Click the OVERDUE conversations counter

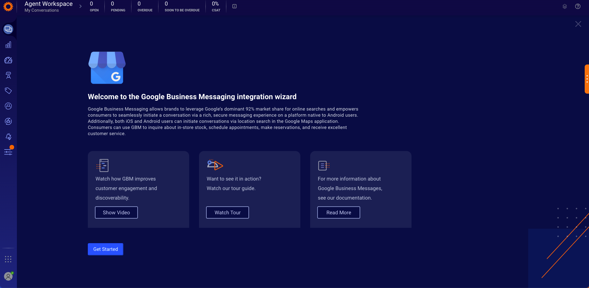(145, 6)
